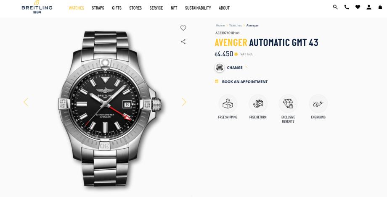Show next watch image arrow
This screenshot has height=197, width=387.
[184, 102]
